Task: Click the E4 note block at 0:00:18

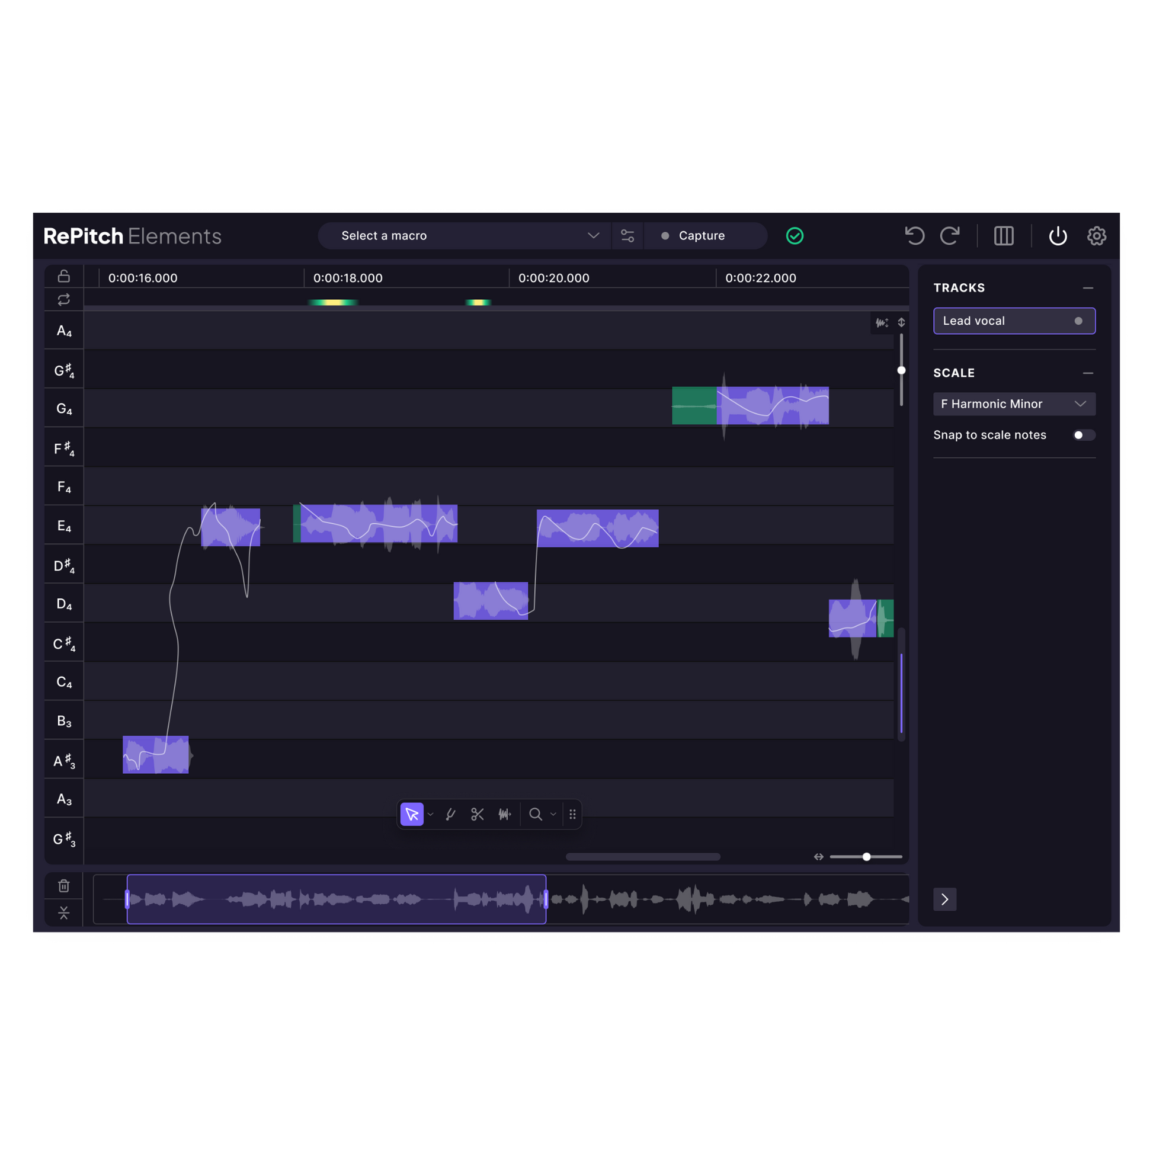Action: (376, 523)
